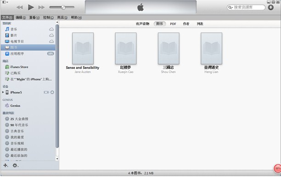Open the 控制 menu

click(x=48, y=17)
